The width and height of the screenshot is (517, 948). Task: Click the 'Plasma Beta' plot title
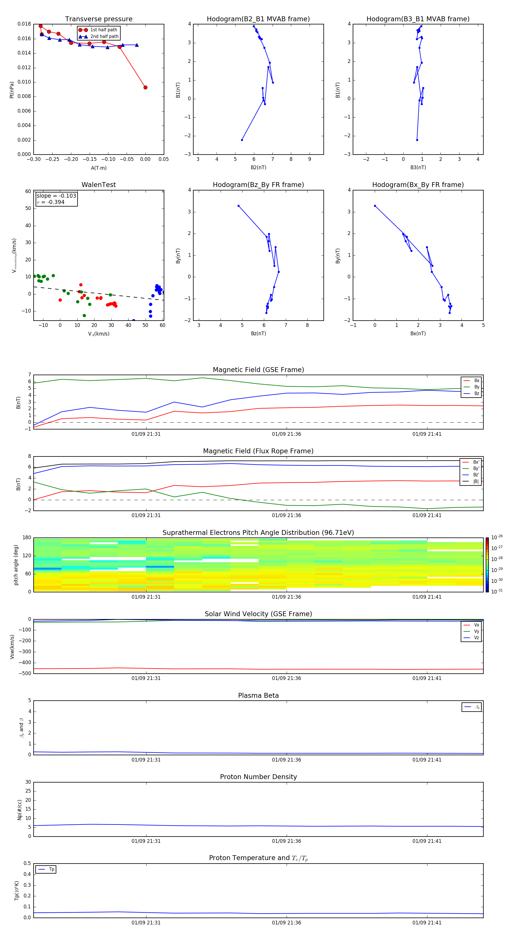[258, 695]
